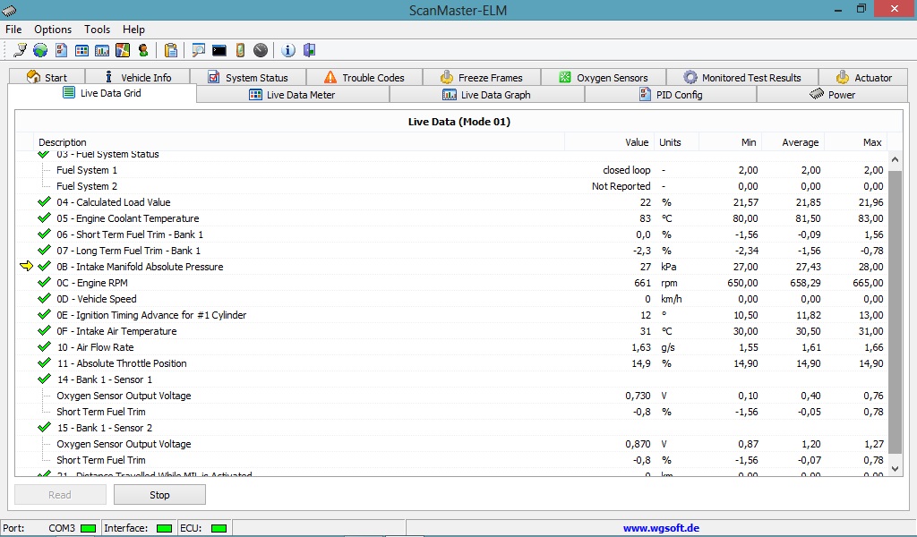Click the Description column header
This screenshot has width=917, height=537.
click(x=299, y=142)
